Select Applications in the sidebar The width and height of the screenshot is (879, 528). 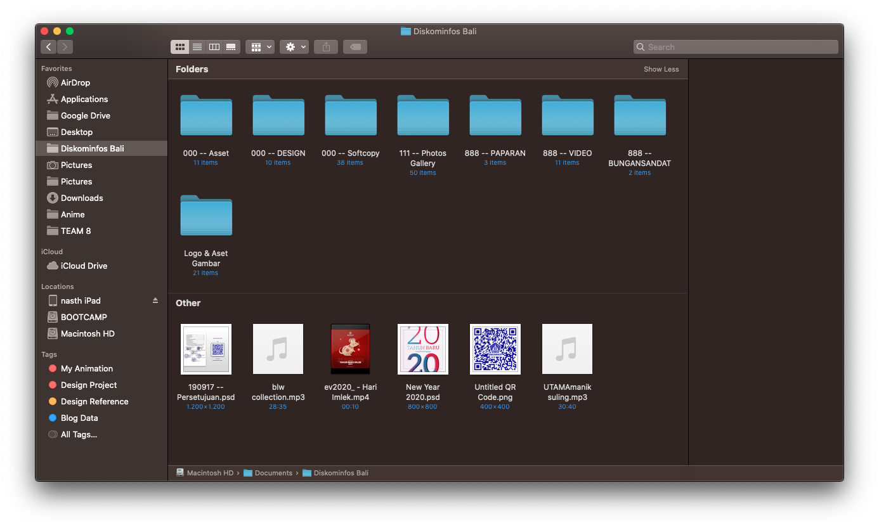pos(84,99)
